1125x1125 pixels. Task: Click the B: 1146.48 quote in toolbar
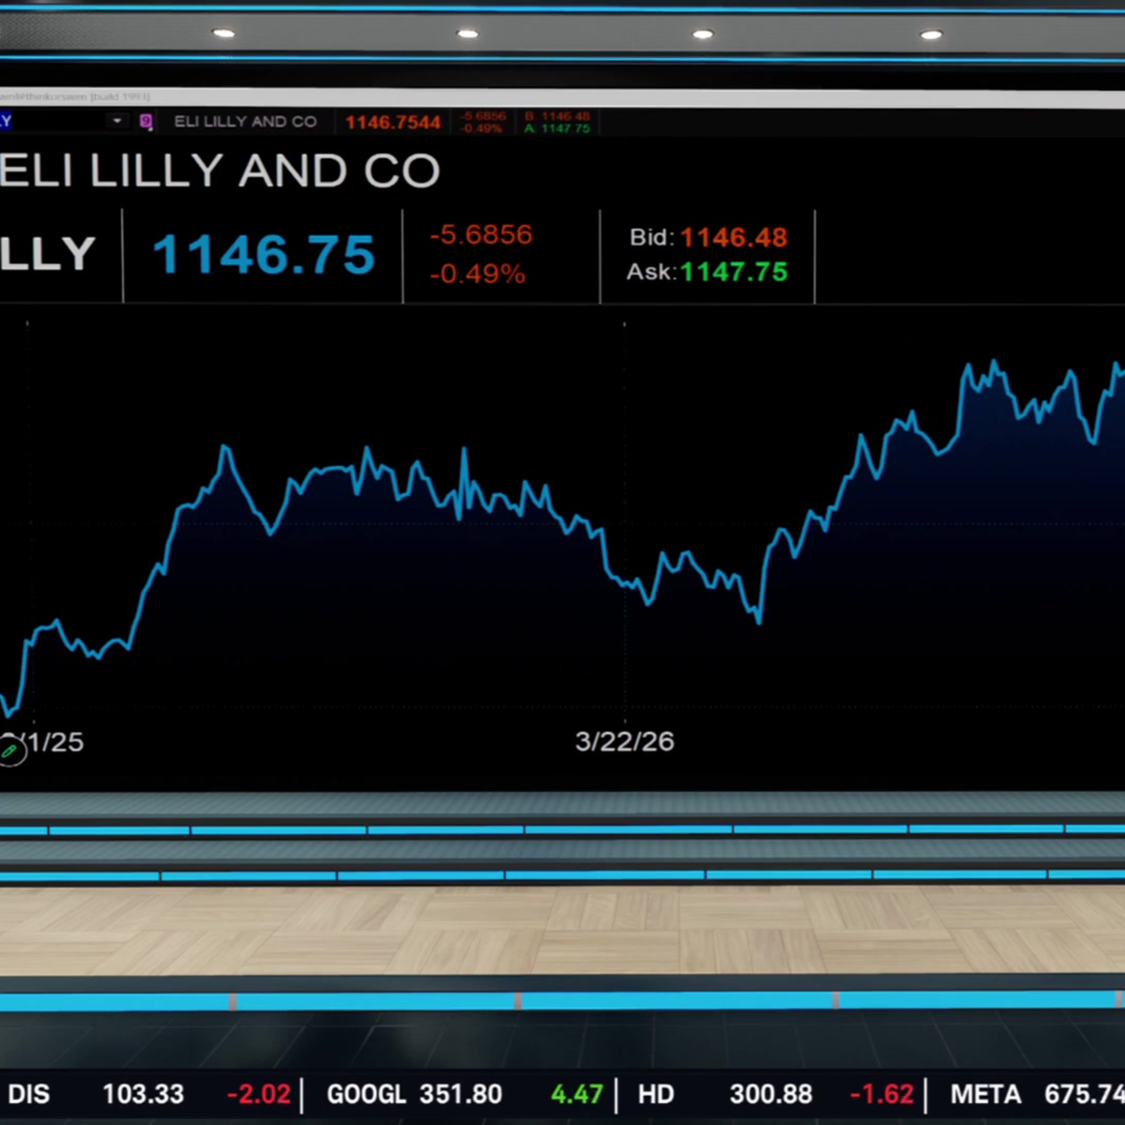click(557, 117)
